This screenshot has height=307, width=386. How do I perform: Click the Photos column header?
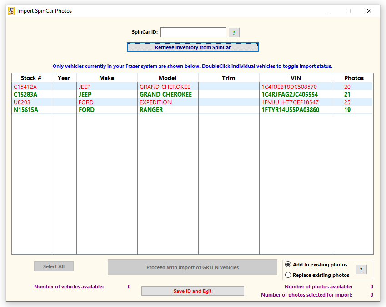coord(354,78)
